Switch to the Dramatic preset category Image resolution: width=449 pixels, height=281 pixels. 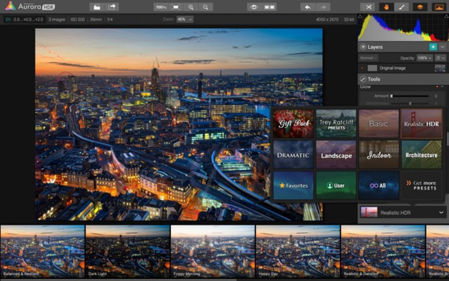293,154
